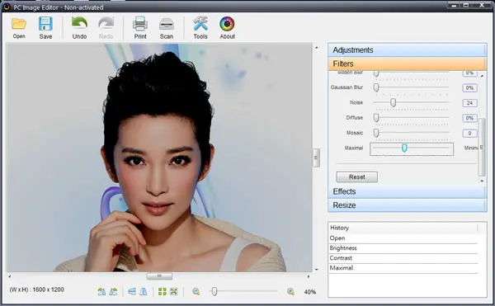
Task: Select Brightness entry in History list
Action: click(x=403, y=248)
